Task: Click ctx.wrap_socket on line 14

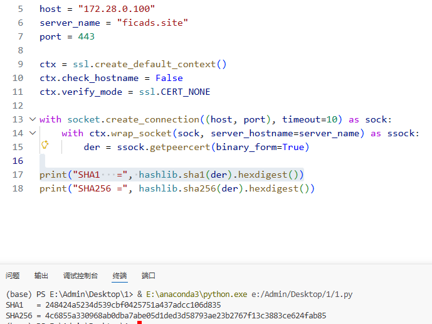Action: coord(130,133)
